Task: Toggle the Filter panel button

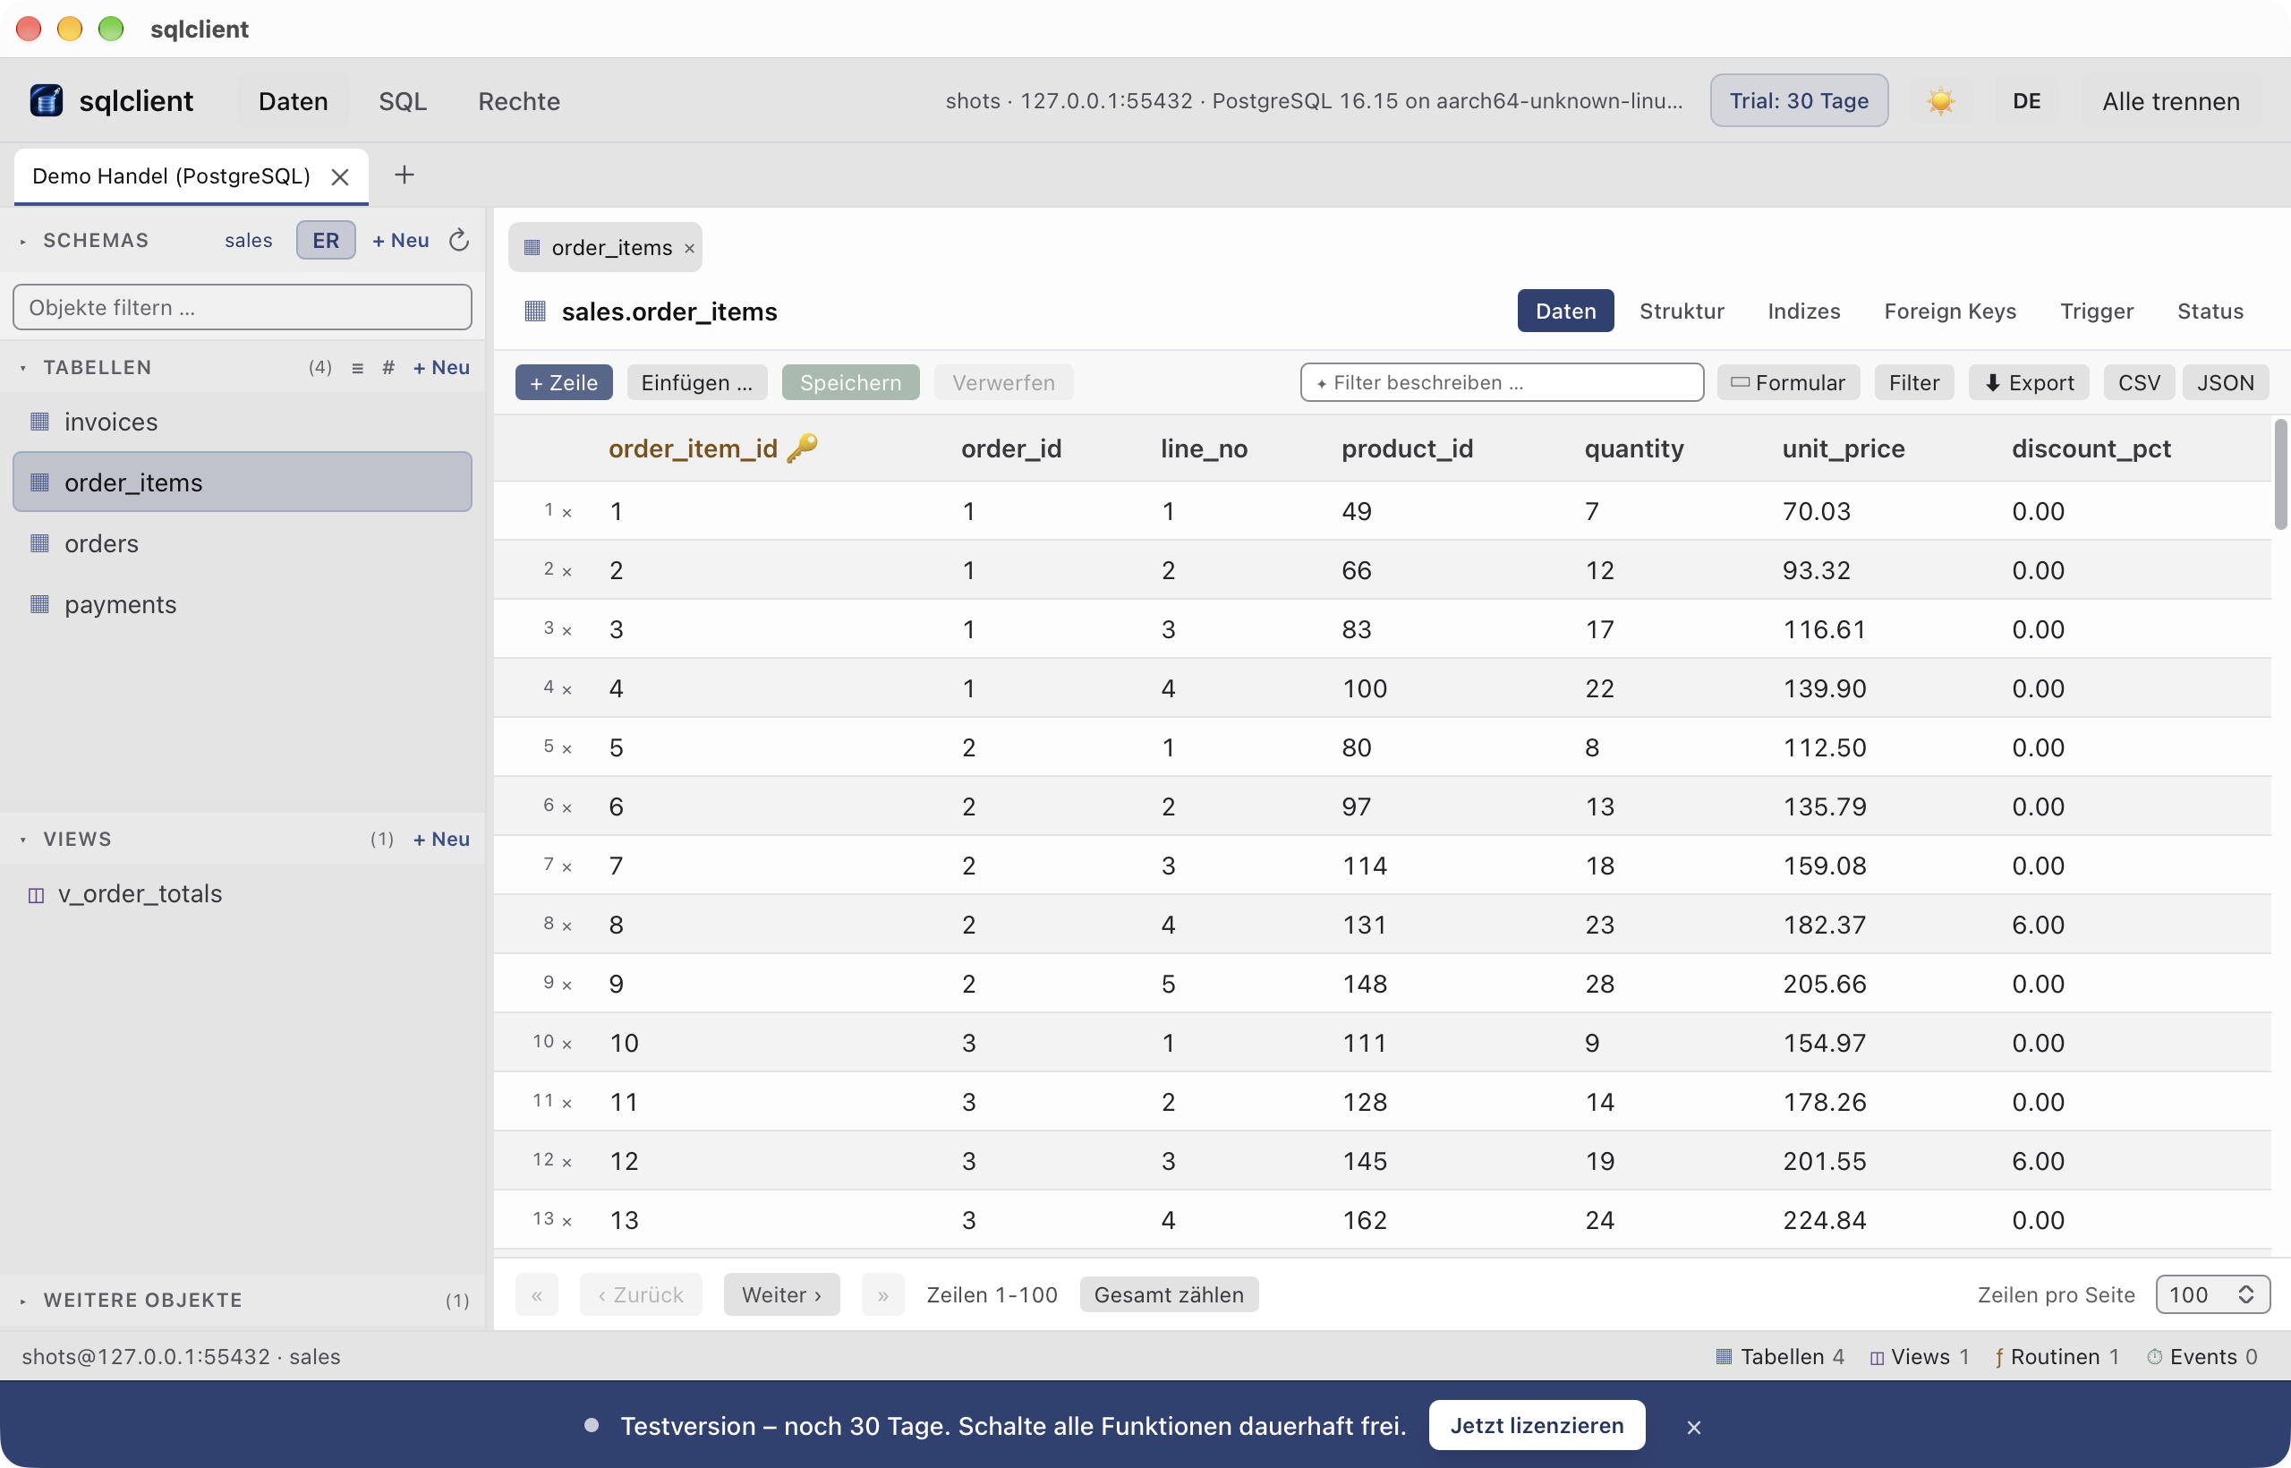Action: (1913, 382)
